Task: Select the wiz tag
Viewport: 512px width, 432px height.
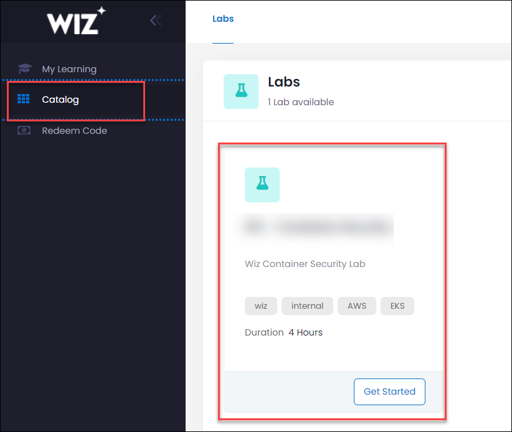Action: (x=261, y=306)
